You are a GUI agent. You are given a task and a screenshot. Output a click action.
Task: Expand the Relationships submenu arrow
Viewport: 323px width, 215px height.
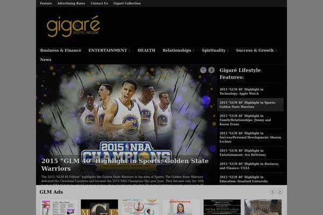pyautogui.click(x=193, y=51)
